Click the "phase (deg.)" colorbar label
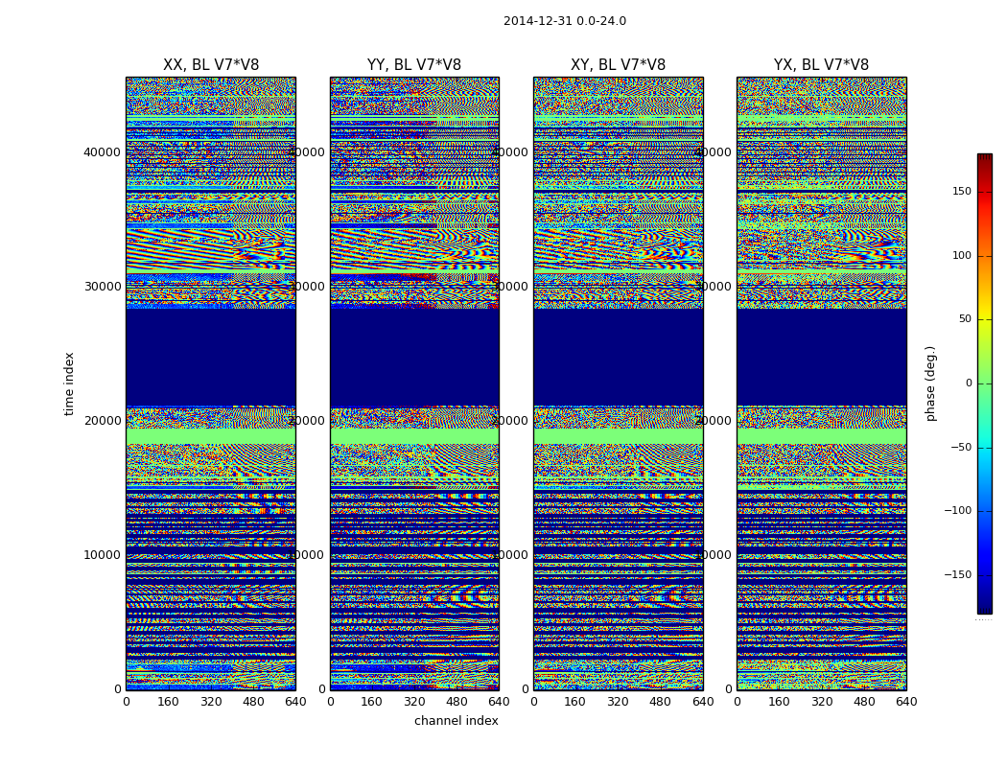The image size is (1007, 767). [x=930, y=383]
